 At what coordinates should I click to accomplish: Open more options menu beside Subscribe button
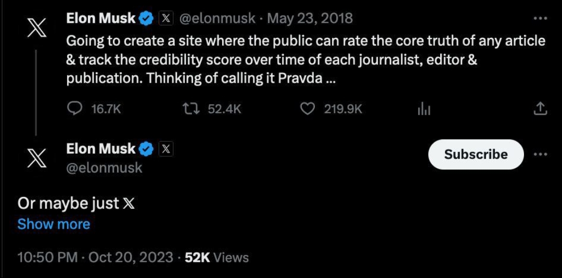click(x=541, y=154)
